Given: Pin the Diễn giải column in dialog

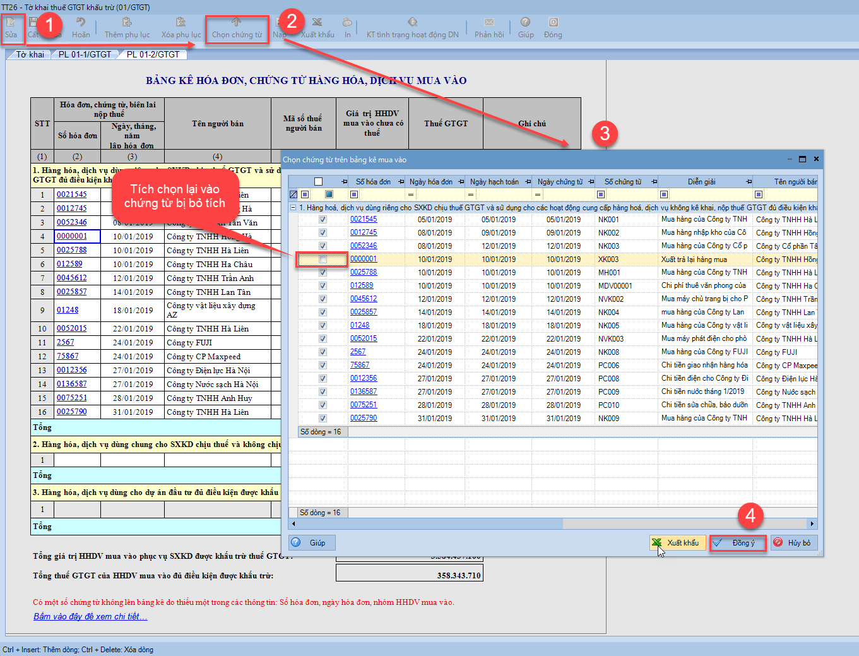Looking at the screenshot, I should (x=749, y=182).
